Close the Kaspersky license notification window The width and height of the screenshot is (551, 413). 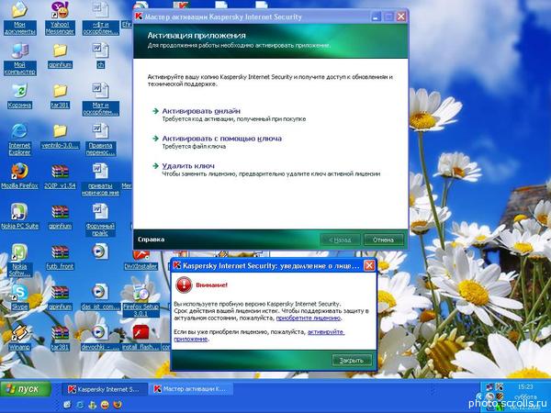[x=369, y=266]
